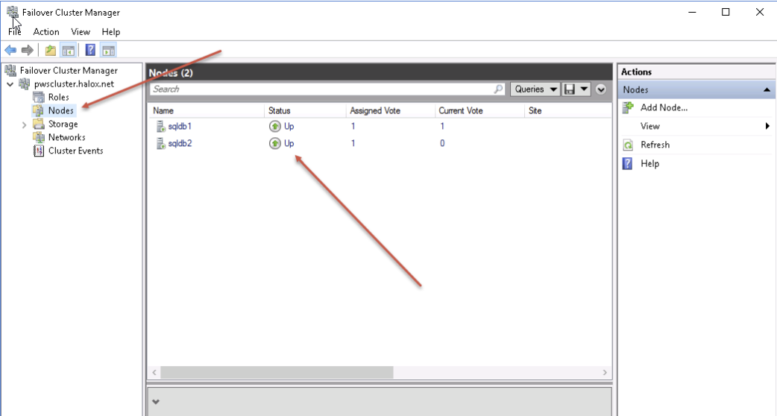777x416 pixels.
Task: Click the Current Vote value 0 for sqldb2
Action: tap(442, 143)
